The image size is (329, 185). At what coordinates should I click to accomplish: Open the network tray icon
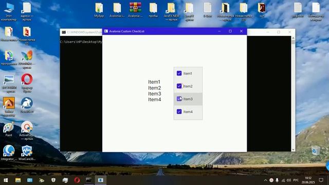coord(283,180)
